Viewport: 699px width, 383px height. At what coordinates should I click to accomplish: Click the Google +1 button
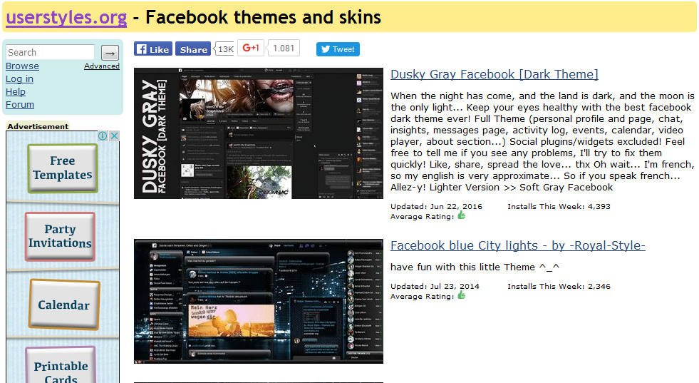point(251,48)
